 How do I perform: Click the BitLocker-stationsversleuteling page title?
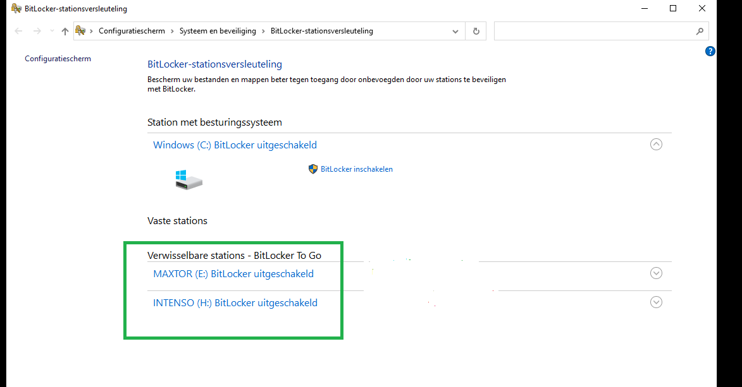click(x=214, y=64)
